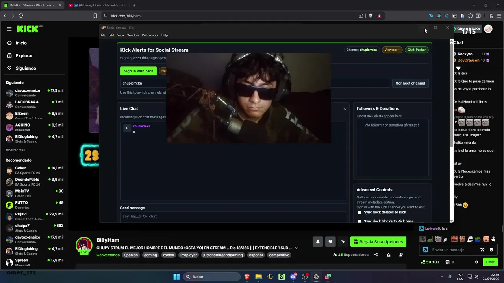504x283 pixels.
Task: Click the music note icon in browser toolbar
Action: point(491,16)
